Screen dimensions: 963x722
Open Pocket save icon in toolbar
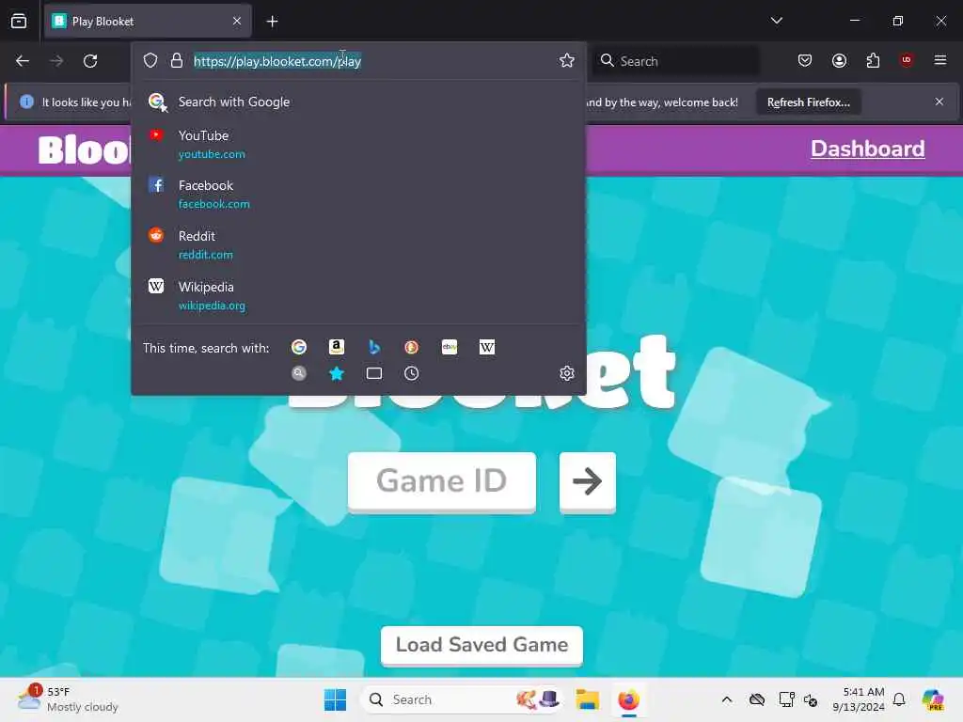point(805,60)
